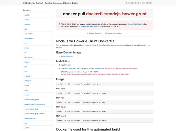Screen dimensions: 176x131
Task: Click the code block ending with npm
Action: pyautogui.click(x=105, y=102)
